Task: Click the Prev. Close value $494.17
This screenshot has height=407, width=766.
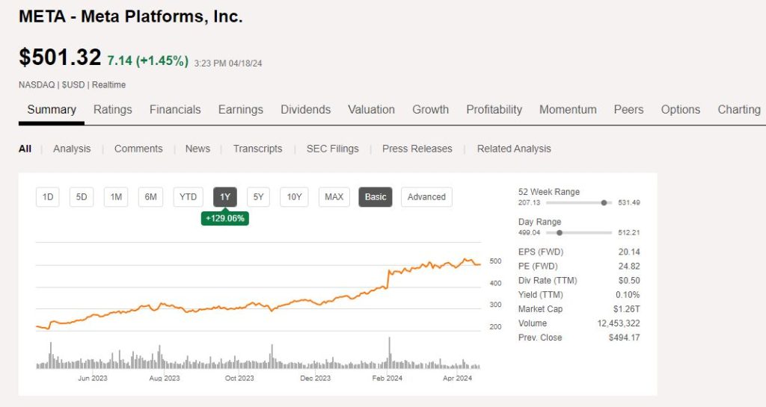Action: pyautogui.click(x=625, y=338)
